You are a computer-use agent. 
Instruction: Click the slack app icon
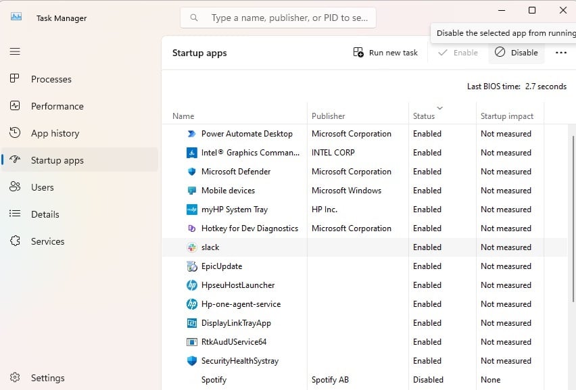pyautogui.click(x=192, y=247)
